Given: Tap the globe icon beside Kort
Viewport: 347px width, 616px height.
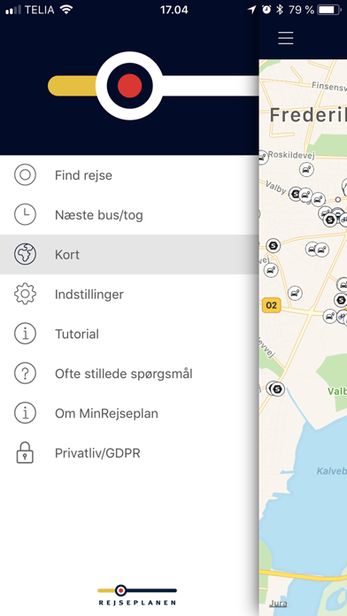Looking at the screenshot, I should coord(25,254).
